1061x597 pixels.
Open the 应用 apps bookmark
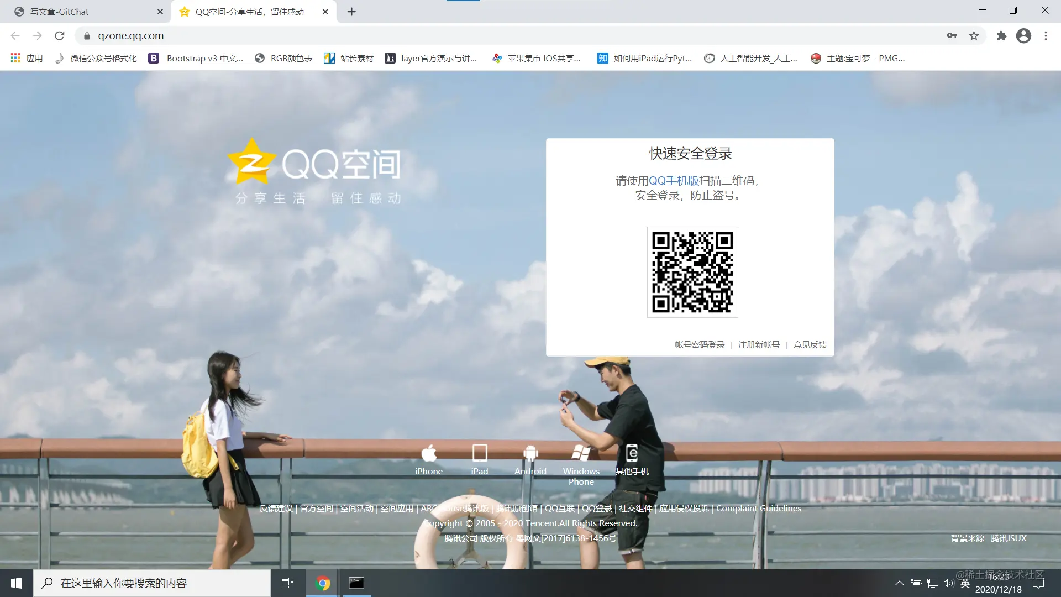point(27,58)
